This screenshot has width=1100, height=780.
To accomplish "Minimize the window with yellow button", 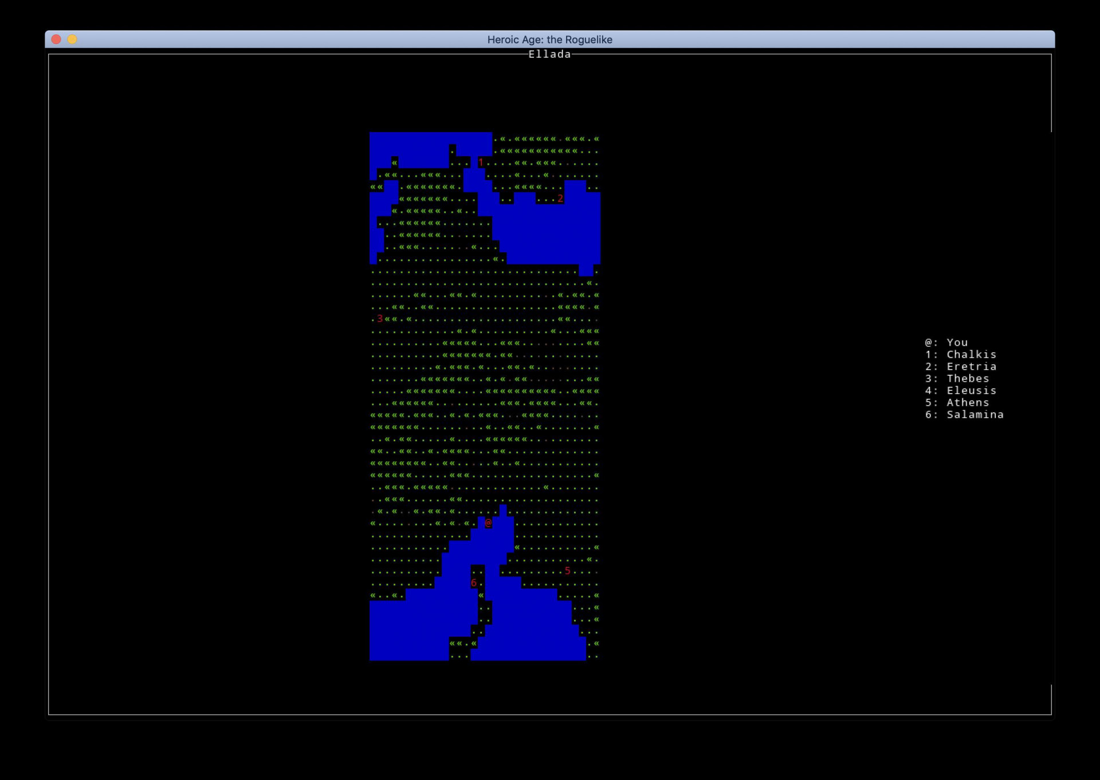I will pos(72,39).
